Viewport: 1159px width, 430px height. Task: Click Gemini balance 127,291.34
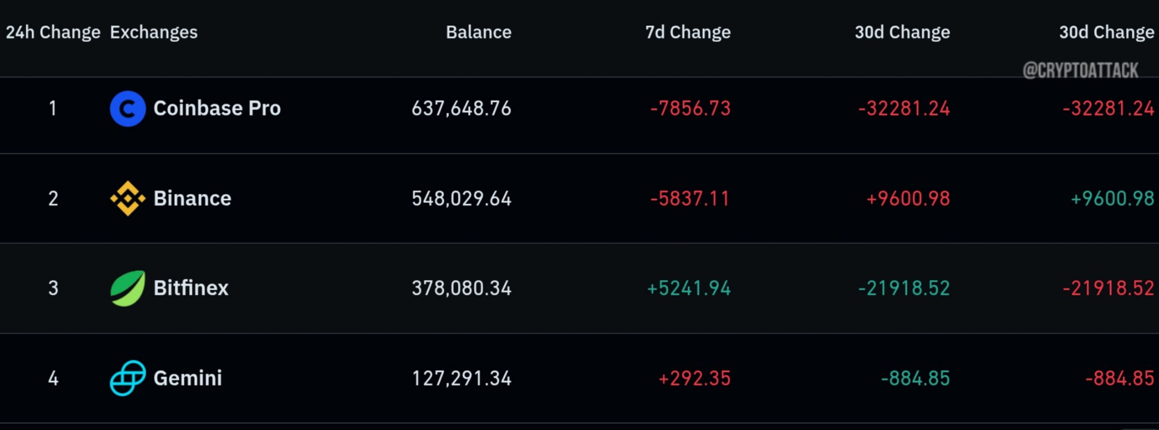461,378
